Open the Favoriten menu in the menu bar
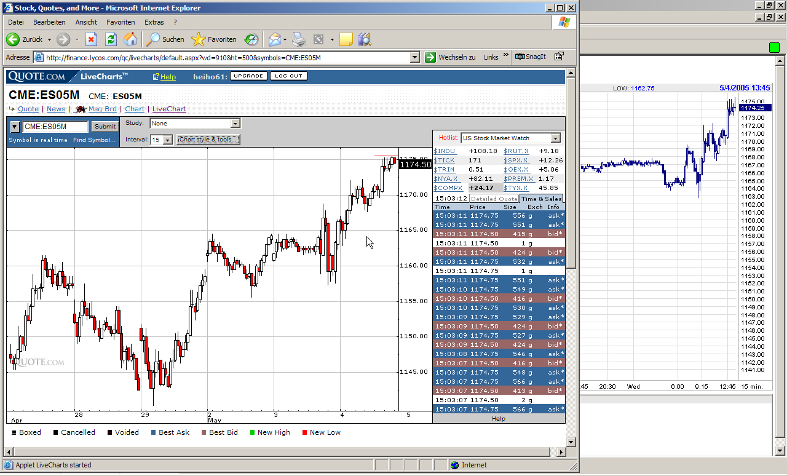This screenshot has width=787, height=476. (x=121, y=22)
